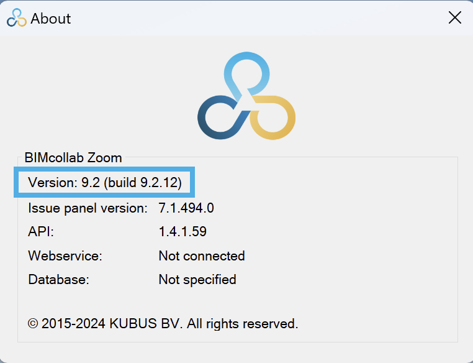Click the Issue panel version label
The width and height of the screenshot is (473, 363).
pyautogui.click(x=88, y=208)
